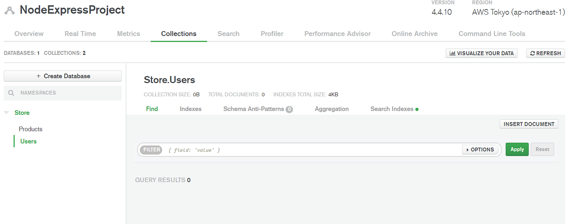Focus the Namespaces search field
566x224 pixels.
point(63,93)
